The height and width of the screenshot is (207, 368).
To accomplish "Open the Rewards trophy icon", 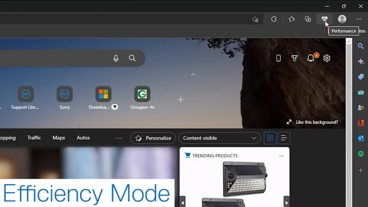I will [294, 58].
